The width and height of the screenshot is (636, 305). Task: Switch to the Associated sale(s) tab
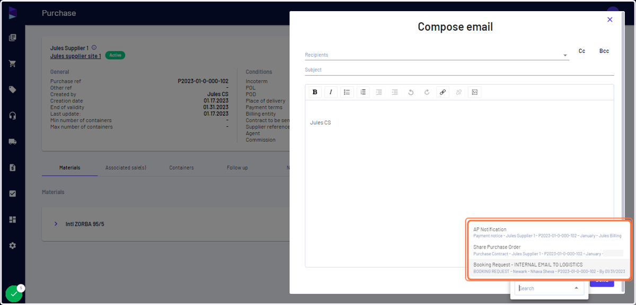126,168
